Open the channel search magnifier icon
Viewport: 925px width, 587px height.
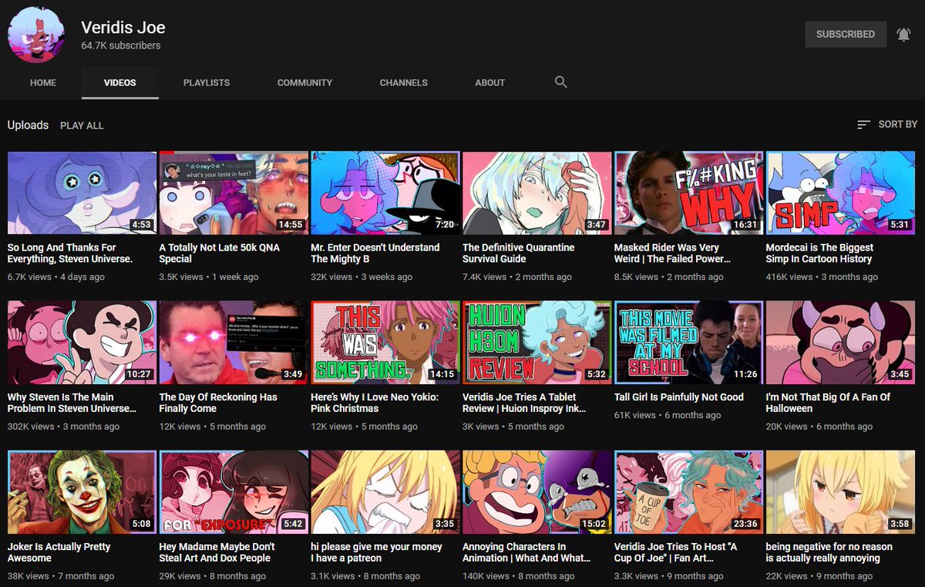561,82
